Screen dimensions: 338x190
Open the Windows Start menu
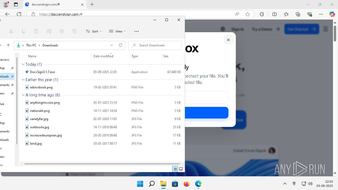pyautogui.click(x=140, y=184)
